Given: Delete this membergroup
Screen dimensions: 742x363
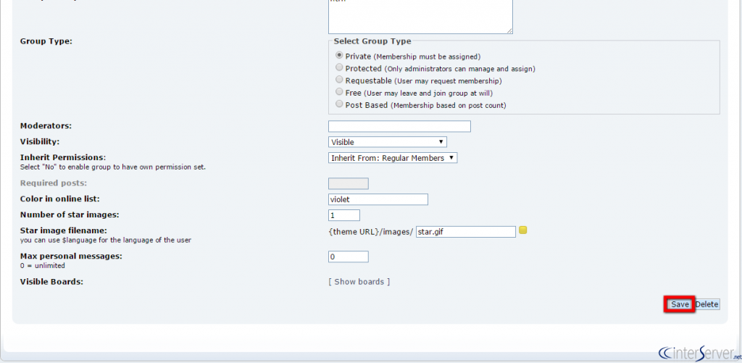Looking at the screenshot, I should 706,304.
